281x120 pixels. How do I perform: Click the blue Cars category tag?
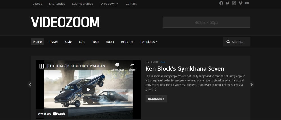pyautogui.click(x=163, y=62)
